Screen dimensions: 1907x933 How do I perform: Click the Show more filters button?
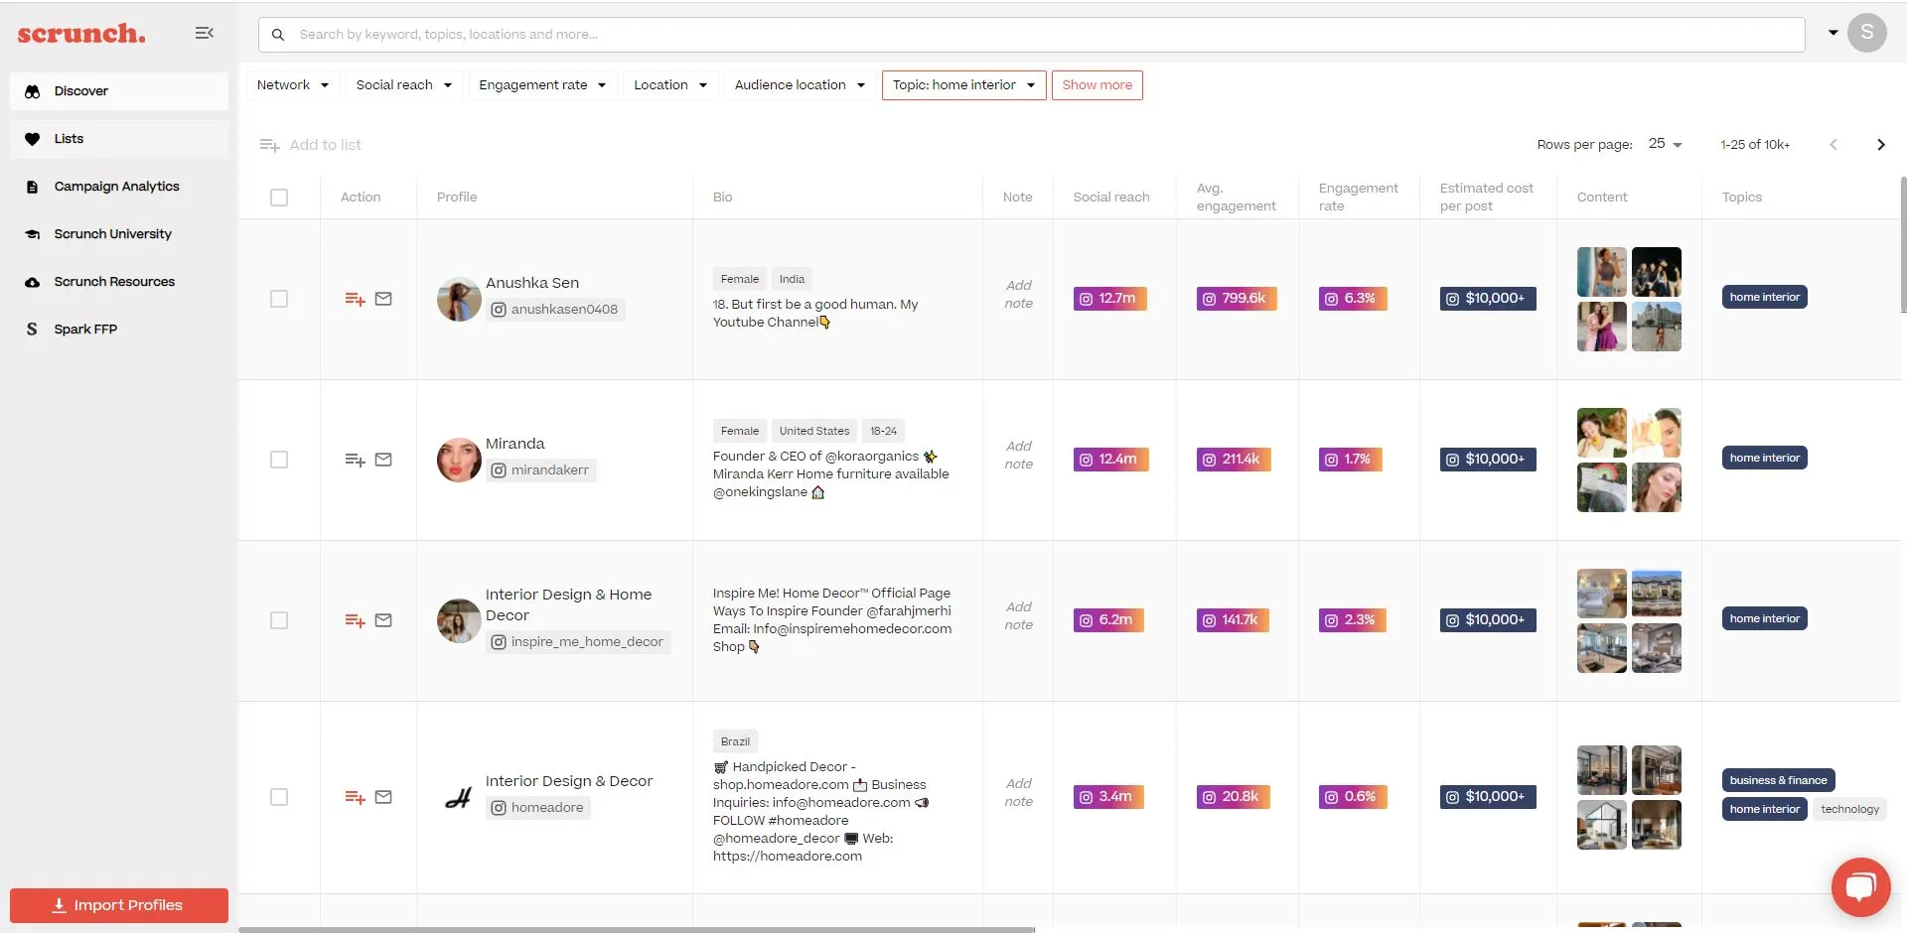click(1097, 85)
